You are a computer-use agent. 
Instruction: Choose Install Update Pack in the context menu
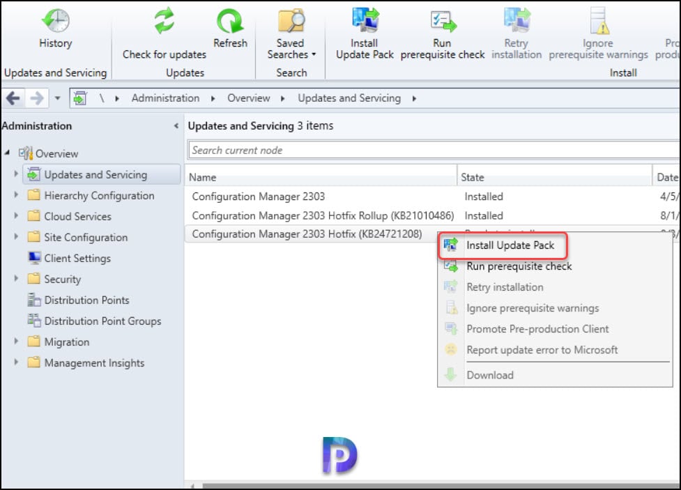(x=503, y=245)
